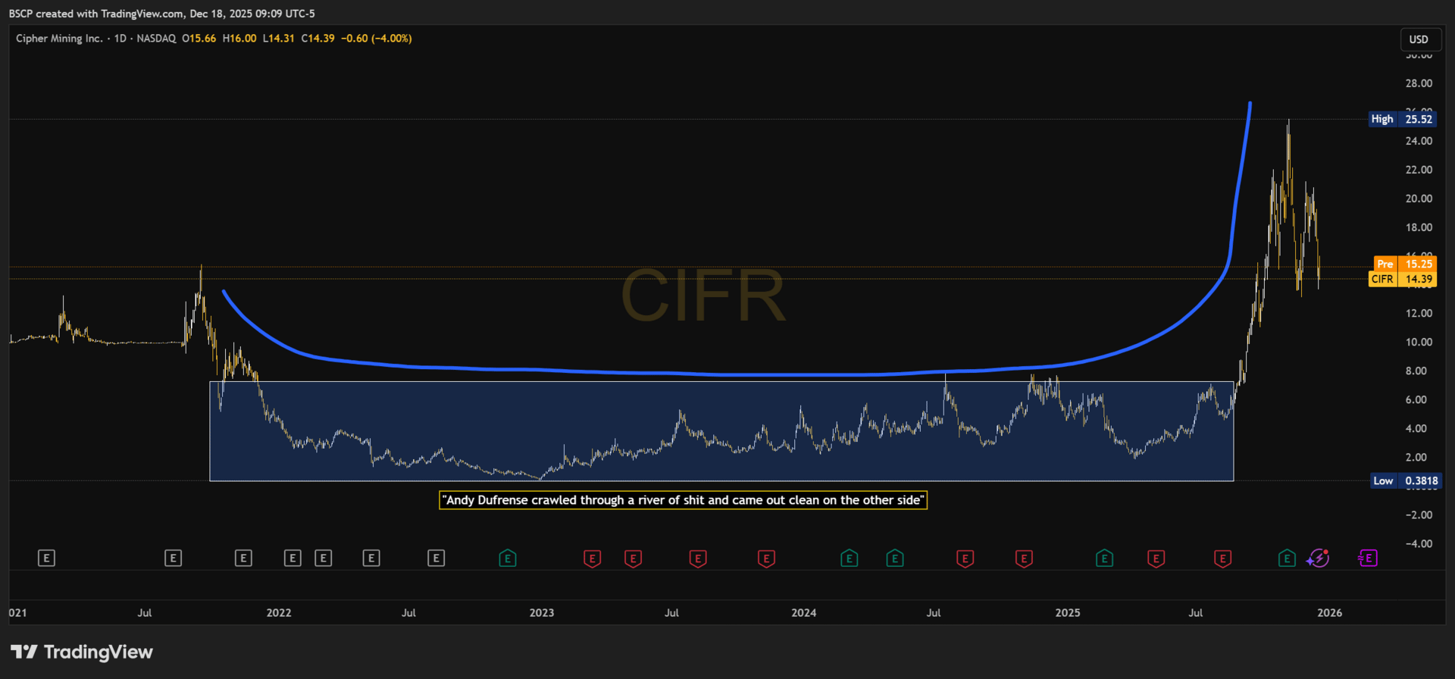This screenshot has width=1455, height=679.
Task: Click the leftmost gray earnings E marker
Action: pyautogui.click(x=46, y=559)
